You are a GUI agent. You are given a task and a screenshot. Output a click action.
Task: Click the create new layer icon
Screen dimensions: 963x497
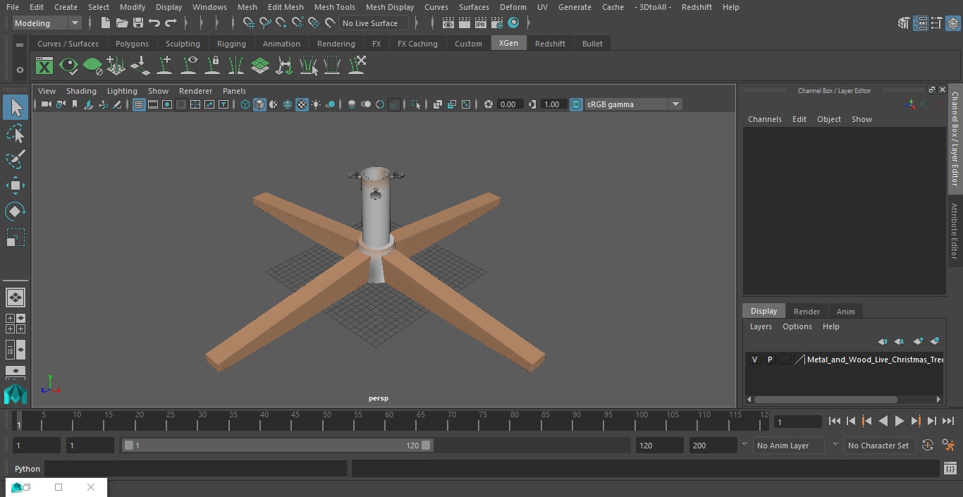(x=918, y=341)
